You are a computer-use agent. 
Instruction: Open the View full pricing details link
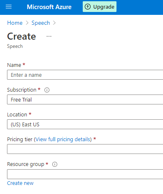pyautogui.click(x=63, y=140)
